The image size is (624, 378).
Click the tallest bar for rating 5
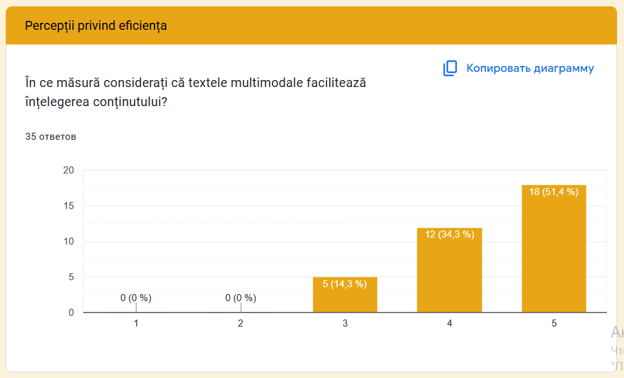[x=553, y=254]
